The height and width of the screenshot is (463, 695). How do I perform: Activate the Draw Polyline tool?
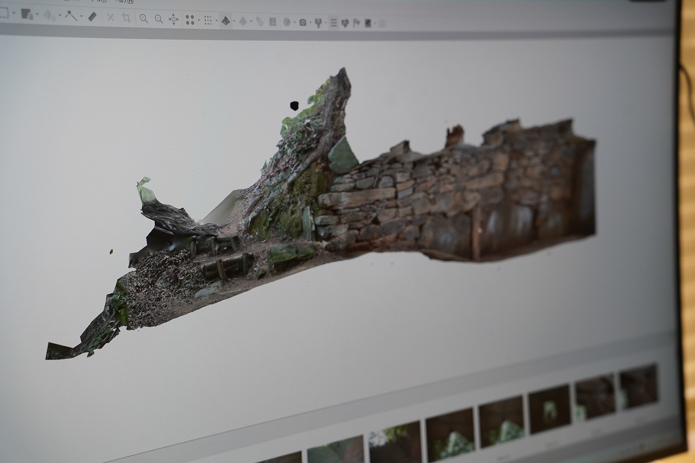pyautogui.click(x=71, y=16)
